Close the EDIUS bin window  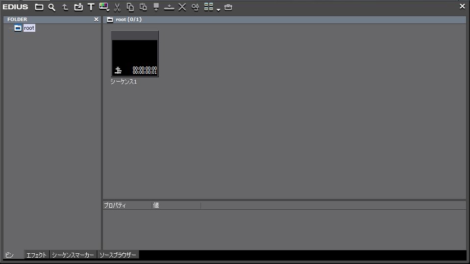point(462,6)
